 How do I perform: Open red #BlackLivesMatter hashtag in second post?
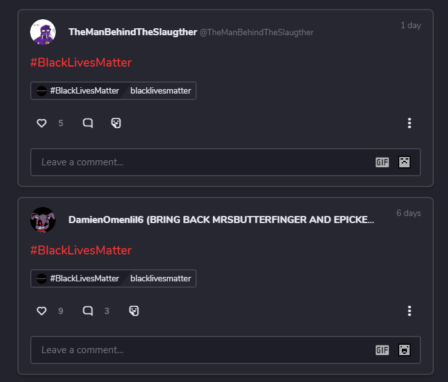81,250
